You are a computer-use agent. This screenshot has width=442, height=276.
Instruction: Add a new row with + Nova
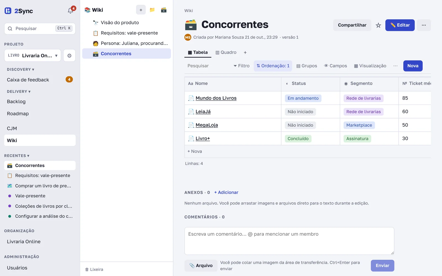click(x=195, y=151)
